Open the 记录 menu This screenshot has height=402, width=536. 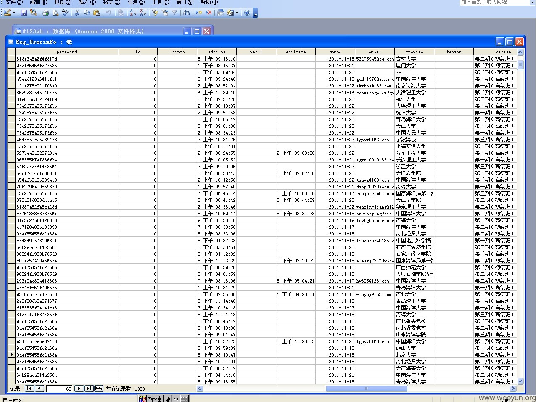tap(136, 2)
